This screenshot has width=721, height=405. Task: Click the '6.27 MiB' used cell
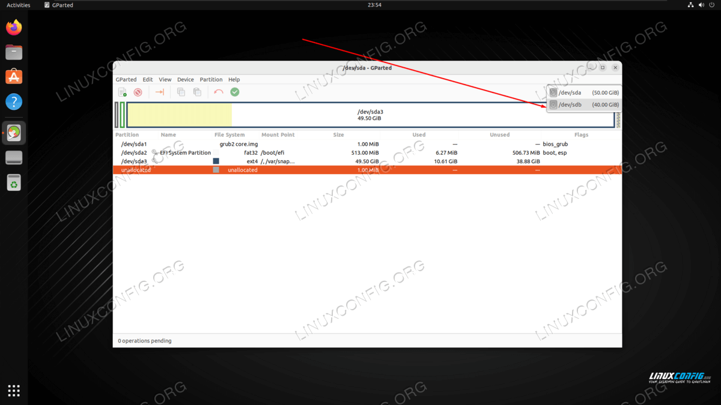tap(446, 153)
